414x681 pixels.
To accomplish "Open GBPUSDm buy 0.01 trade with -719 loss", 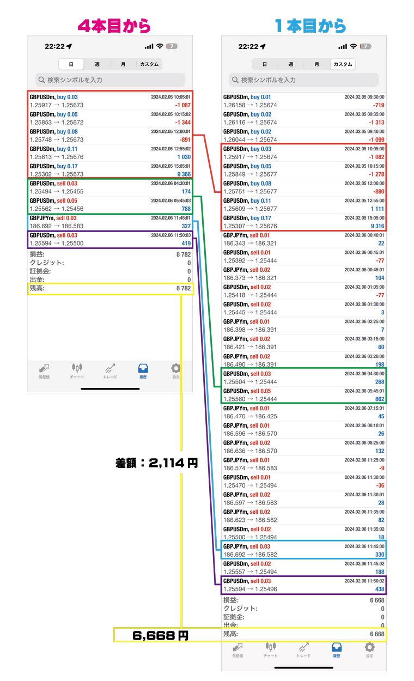I will point(303,101).
